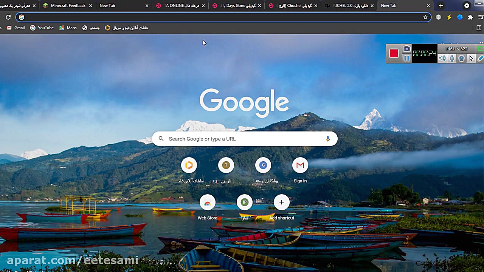Open the blue round extension icon
The image size is (484, 272).
(460, 17)
